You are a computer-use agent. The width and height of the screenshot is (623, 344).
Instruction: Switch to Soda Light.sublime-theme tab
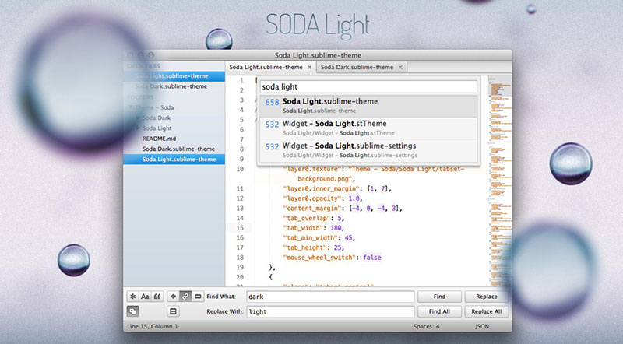(270, 67)
